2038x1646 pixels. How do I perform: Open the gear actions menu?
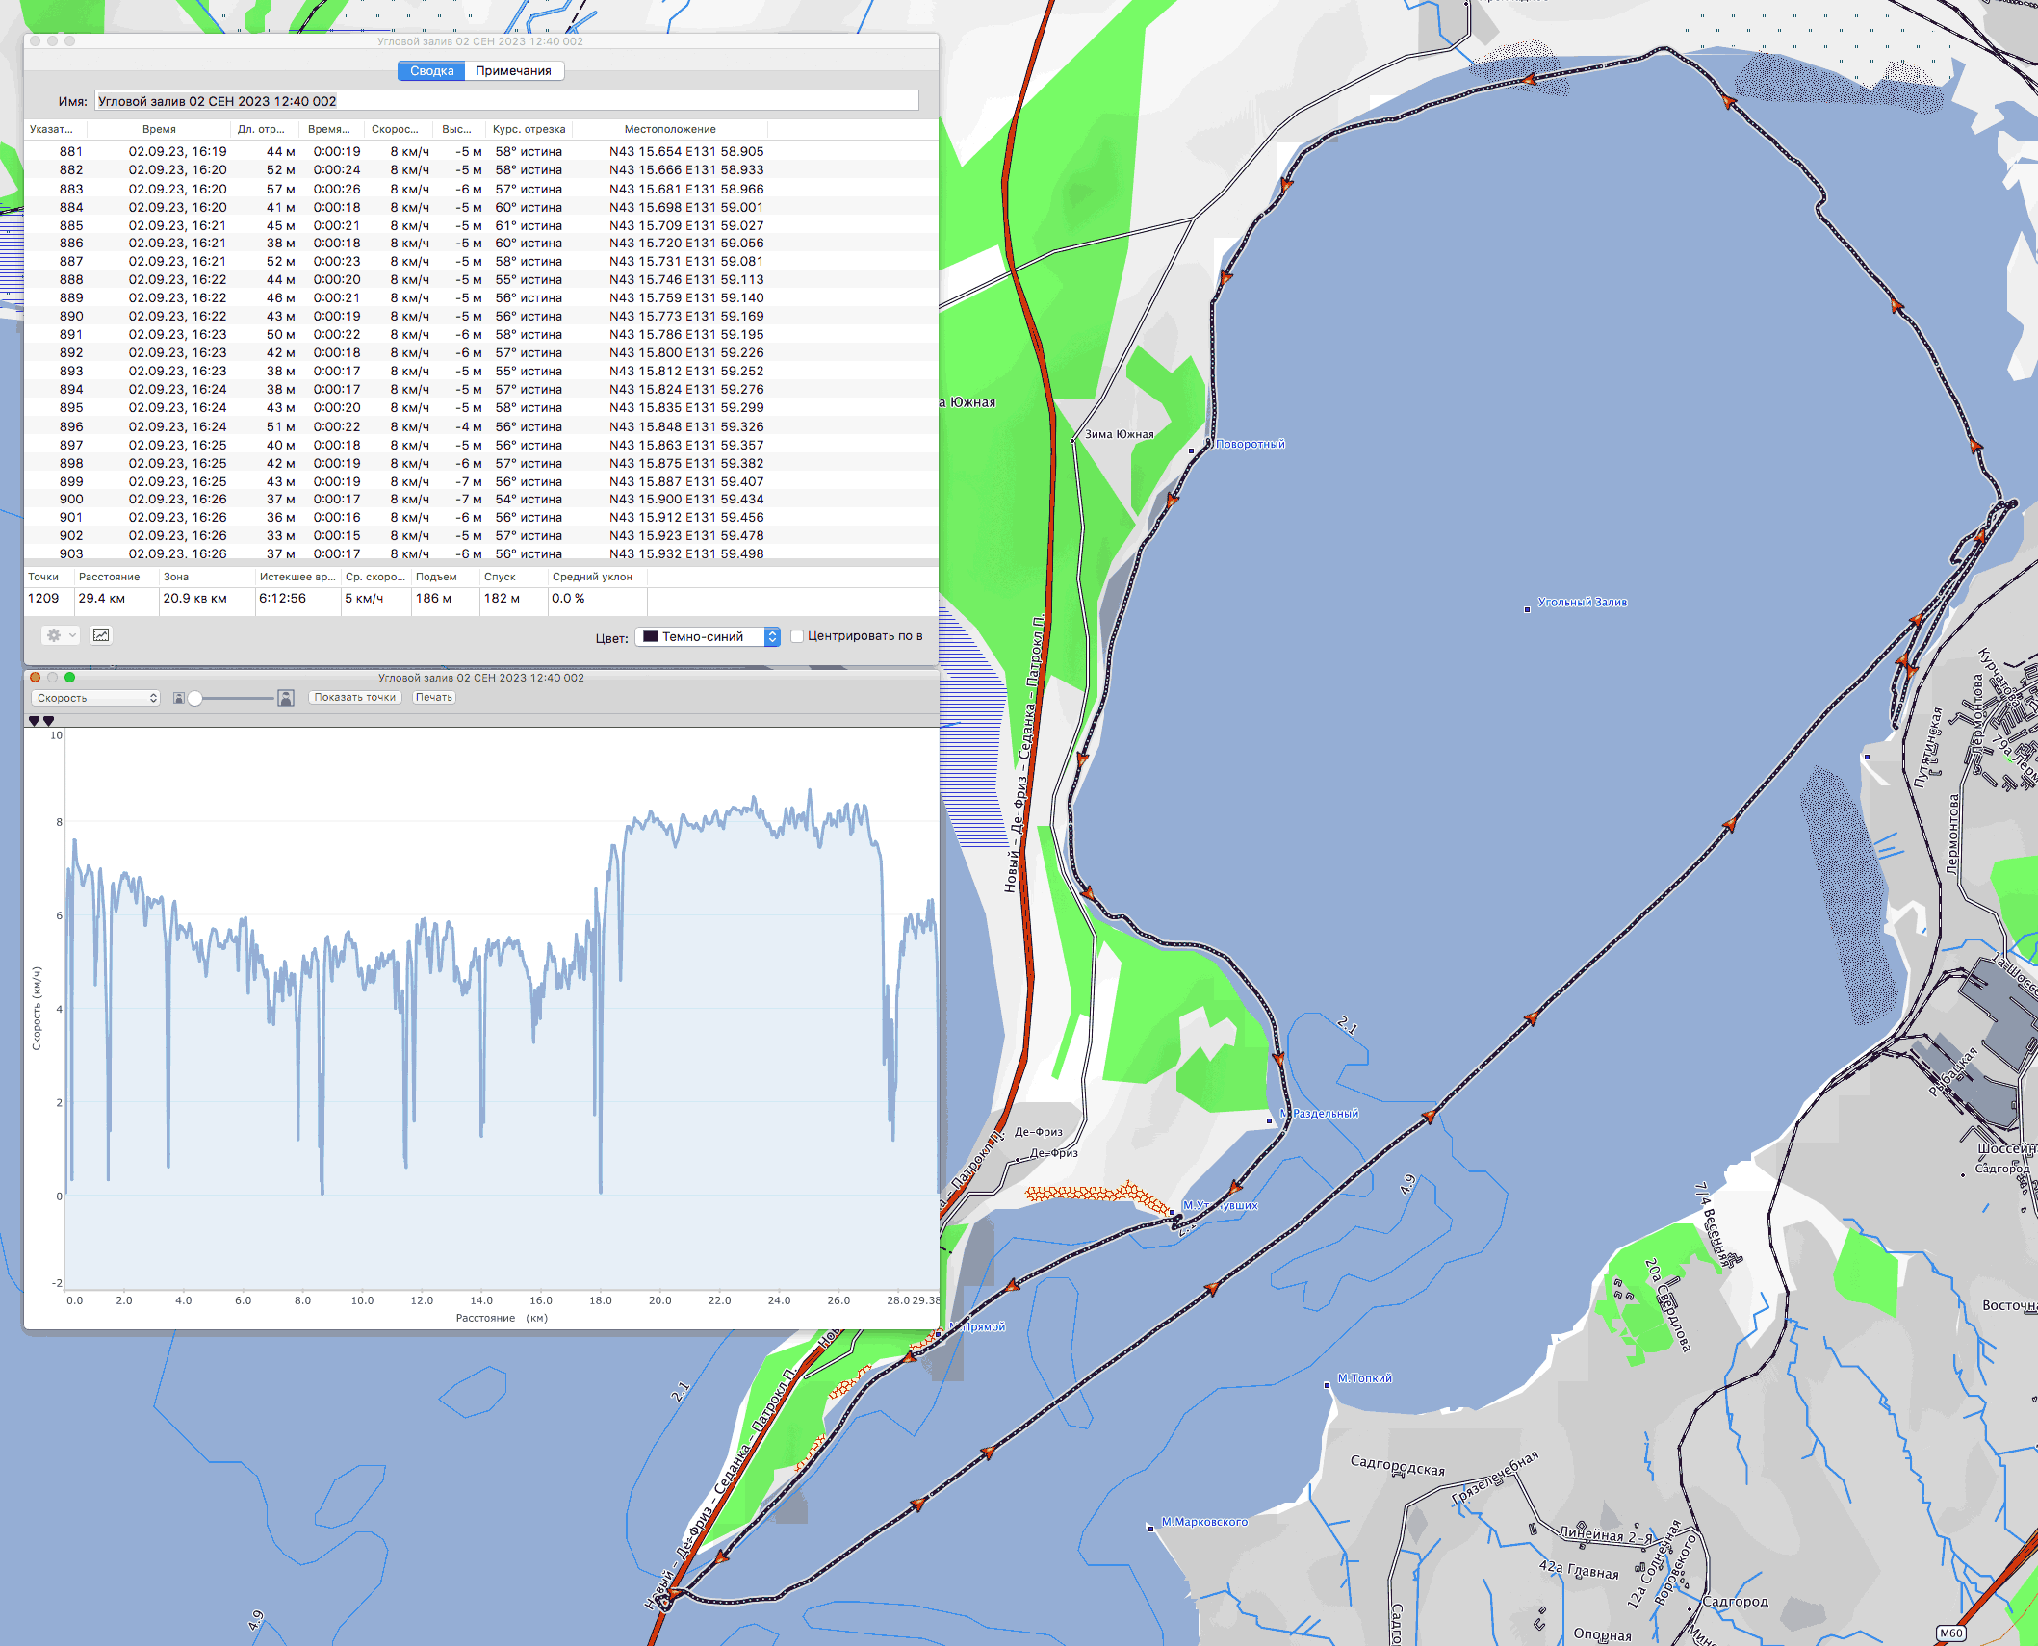click(x=60, y=635)
